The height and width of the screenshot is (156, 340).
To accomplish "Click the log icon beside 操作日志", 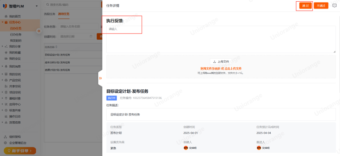I will pos(6,116).
